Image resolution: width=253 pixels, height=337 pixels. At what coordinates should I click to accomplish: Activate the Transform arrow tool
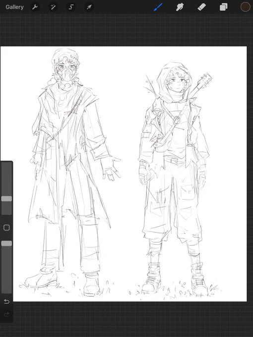[89, 7]
